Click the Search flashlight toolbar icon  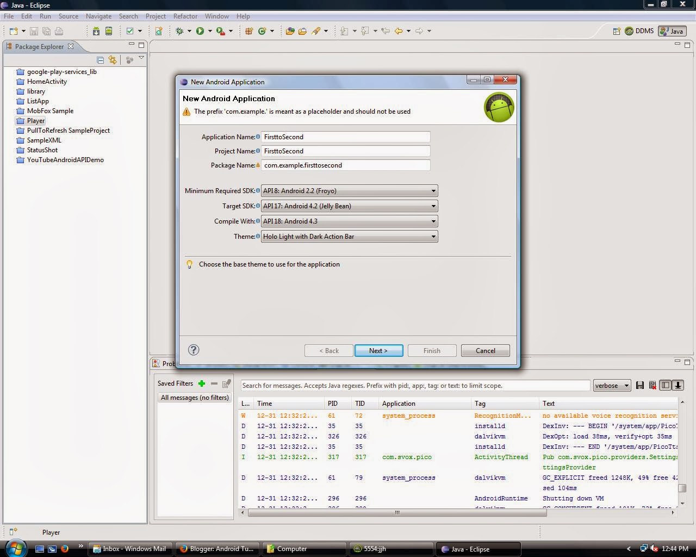pos(315,31)
